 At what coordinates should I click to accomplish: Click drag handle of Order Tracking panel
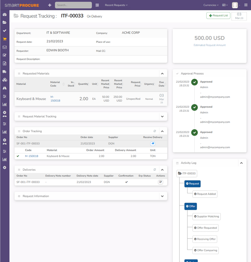tap(19, 131)
